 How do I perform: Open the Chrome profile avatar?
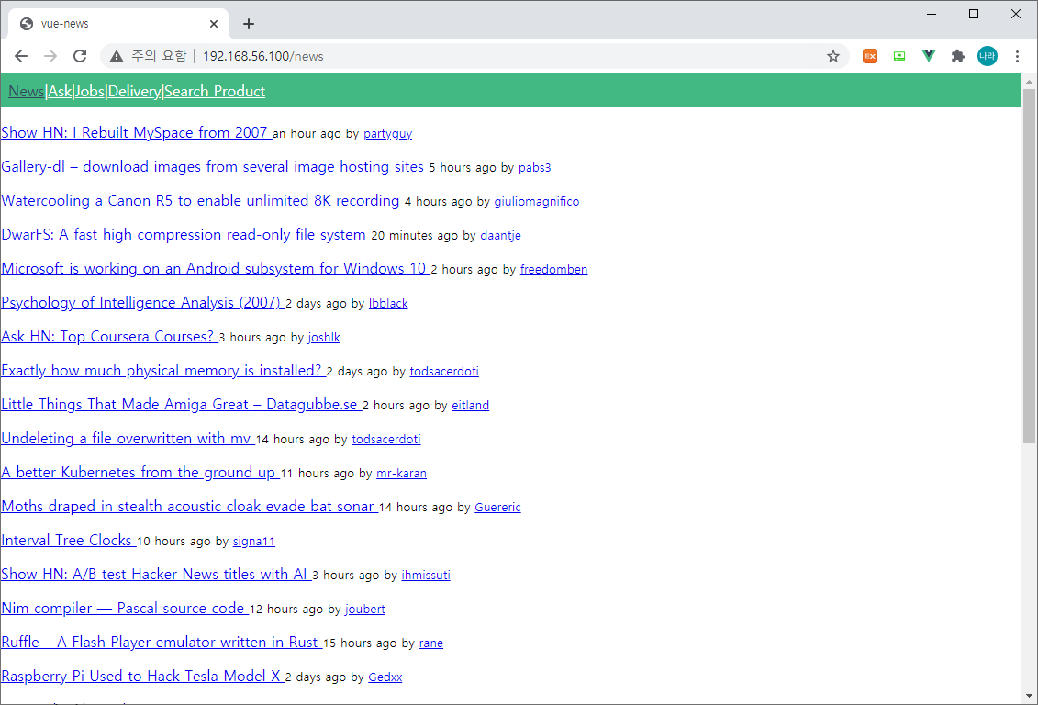[x=987, y=56]
